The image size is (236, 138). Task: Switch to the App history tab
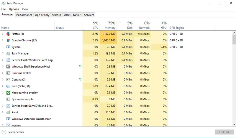42,15
